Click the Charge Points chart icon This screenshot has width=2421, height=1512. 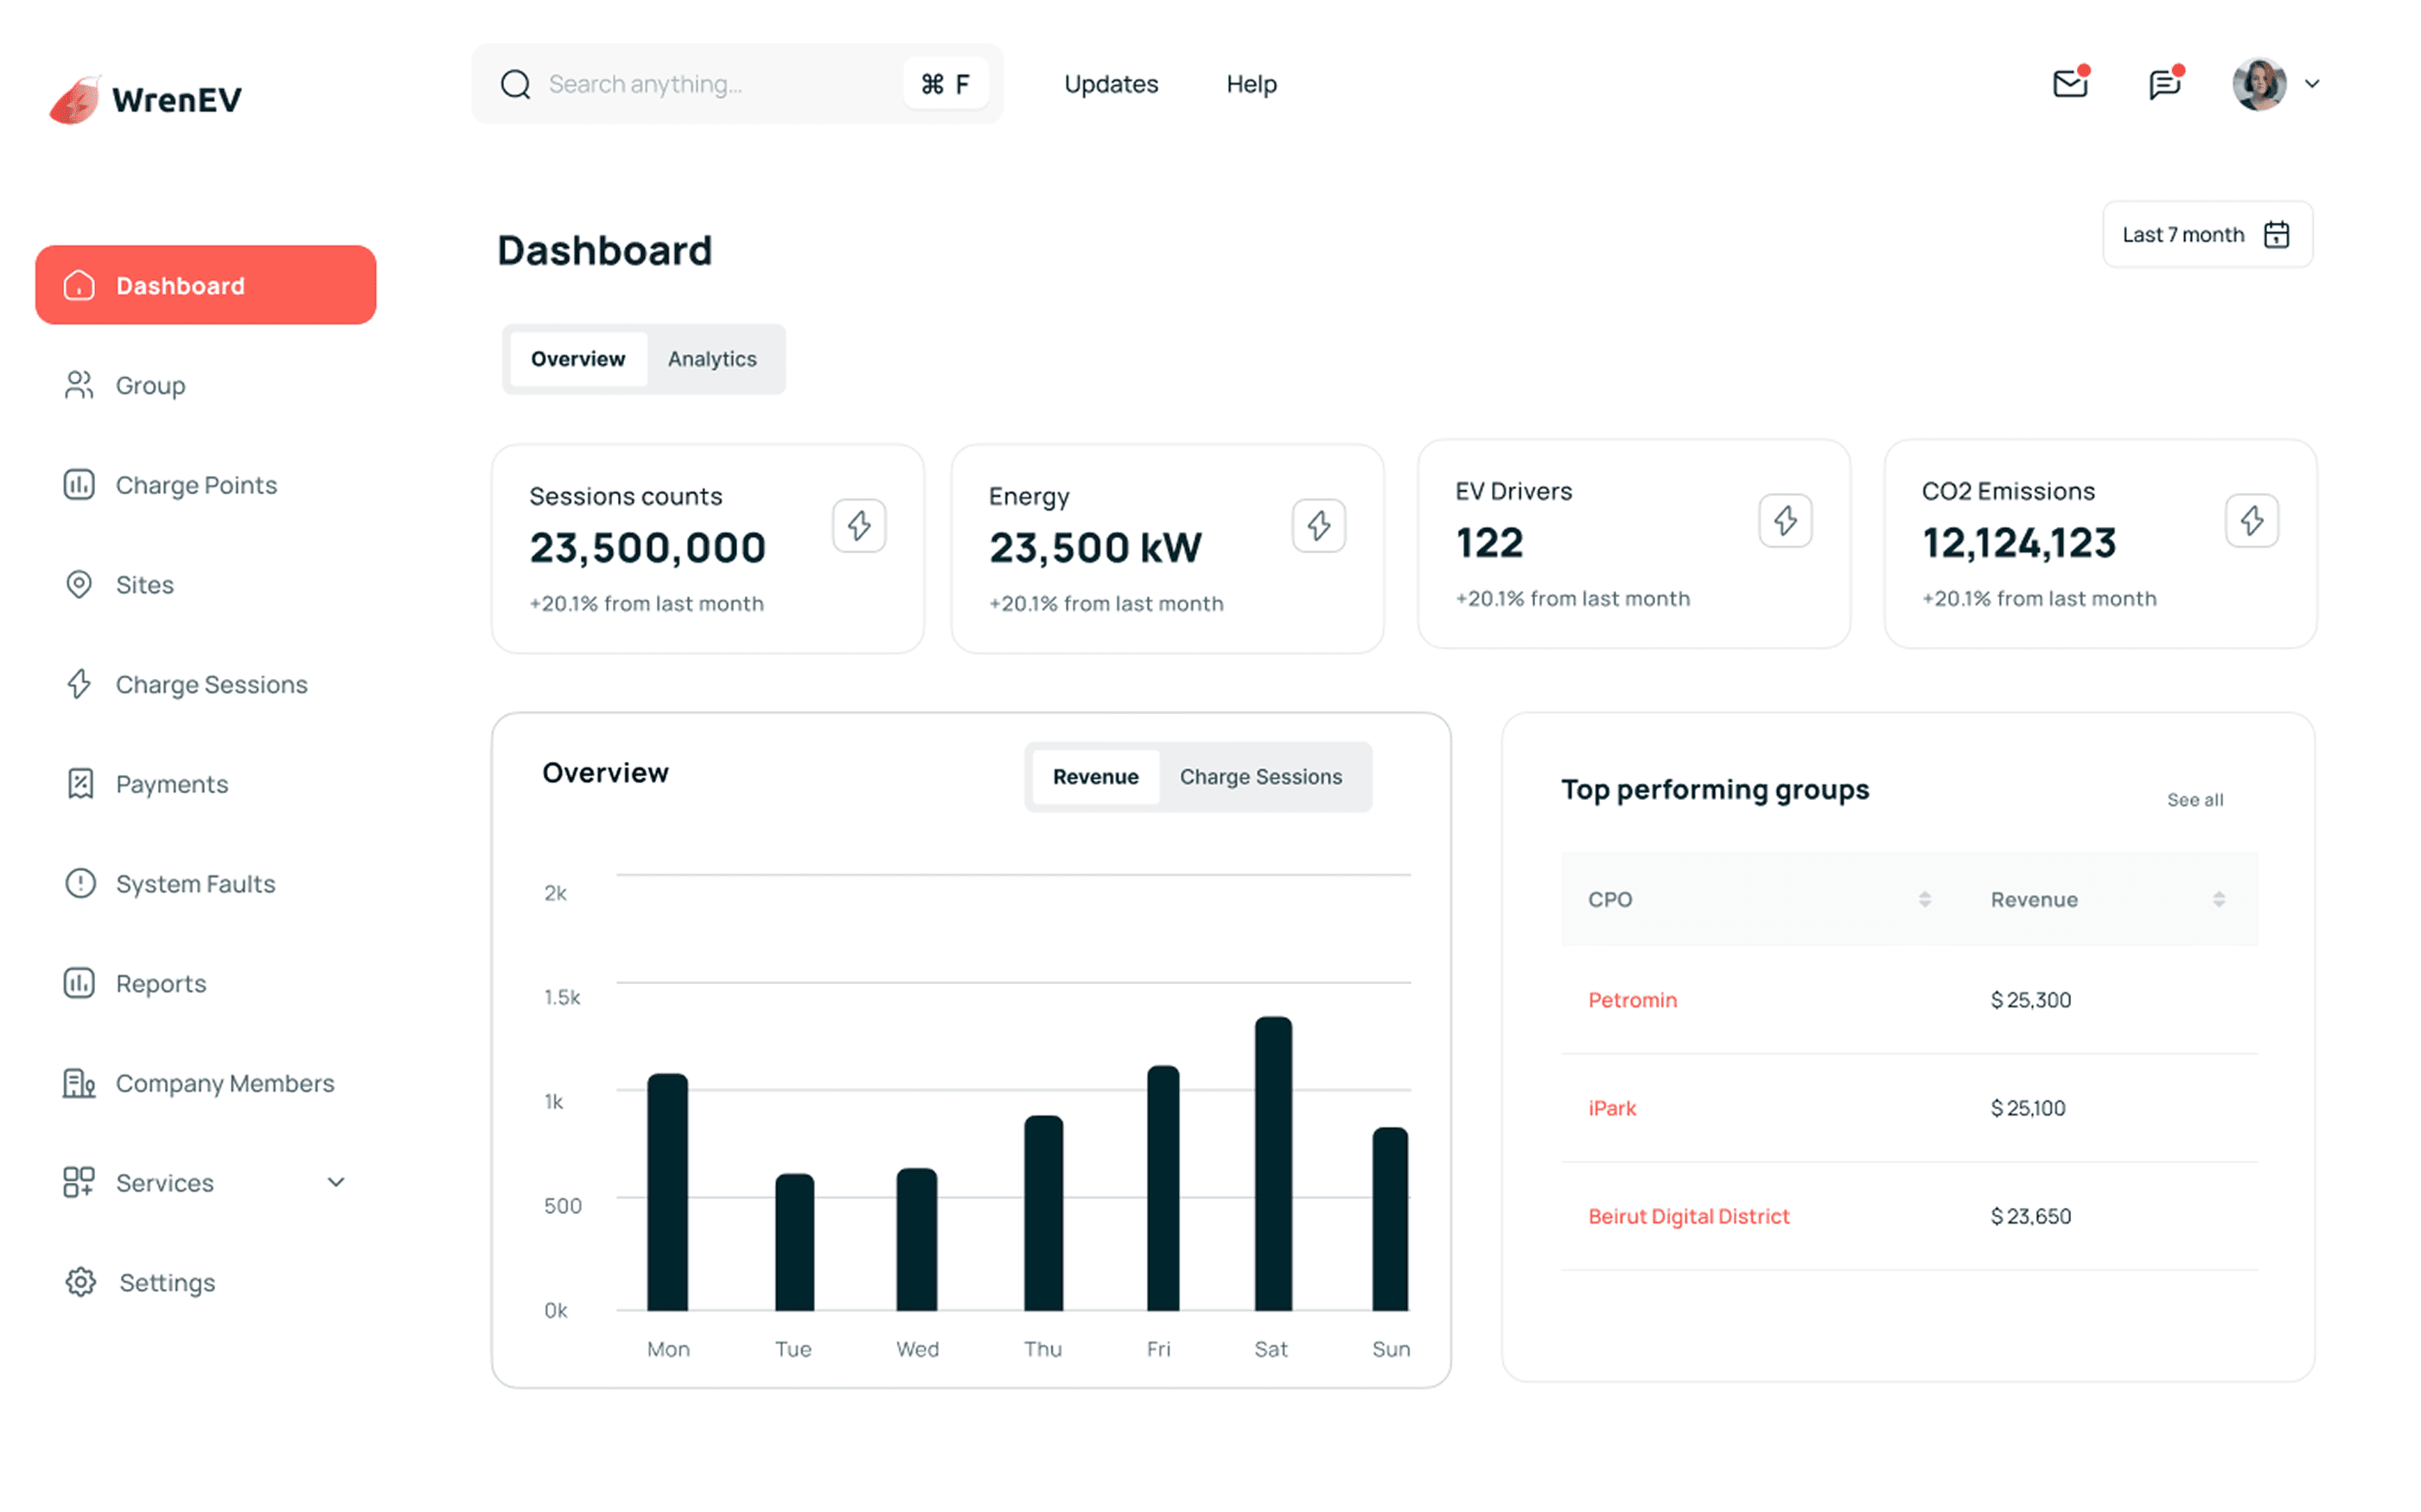(x=79, y=485)
